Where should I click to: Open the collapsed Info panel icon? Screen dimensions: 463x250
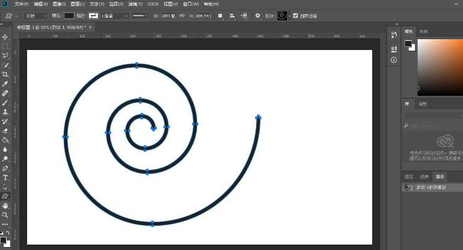click(394, 60)
